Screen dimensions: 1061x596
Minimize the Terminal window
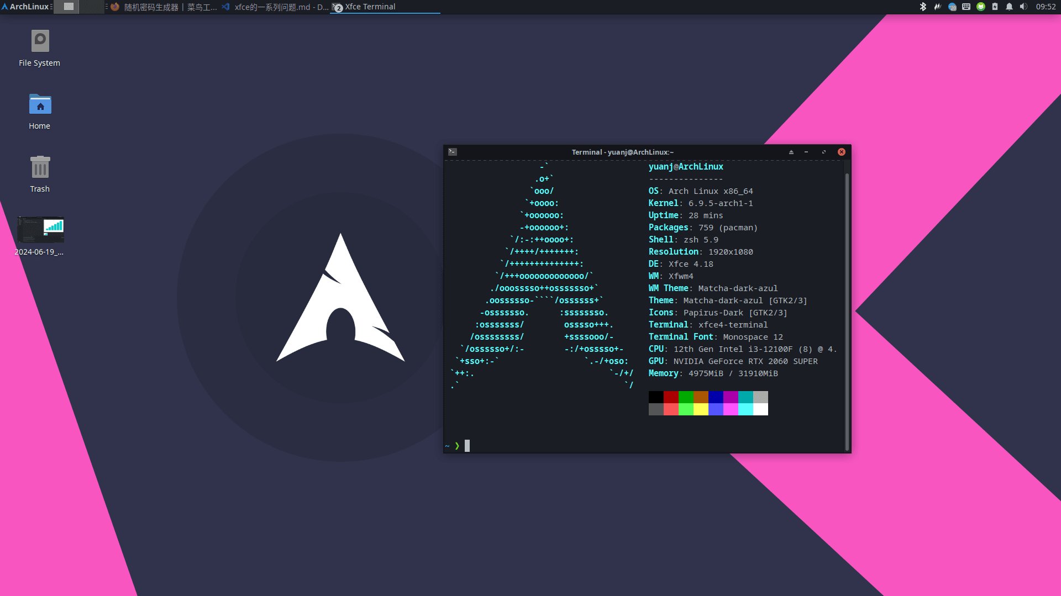pos(806,152)
